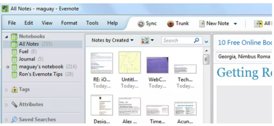Expand the Saved Searches section
This screenshot has height=126, width=274.
point(7,120)
